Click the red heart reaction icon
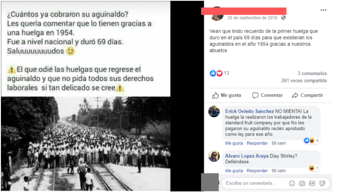The height and width of the screenshot is (194, 343). click(219, 73)
